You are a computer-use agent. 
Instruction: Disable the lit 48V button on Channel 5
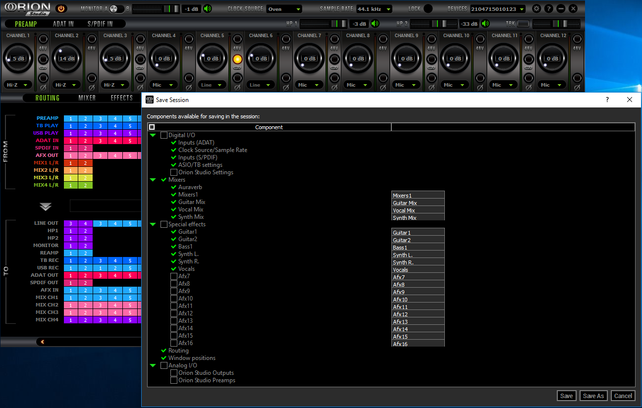pos(237,59)
